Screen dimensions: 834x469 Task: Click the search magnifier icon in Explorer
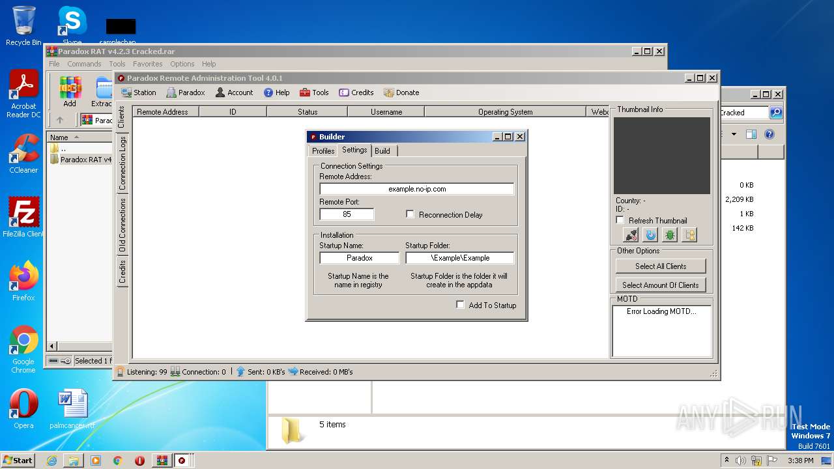pos(776,113)
